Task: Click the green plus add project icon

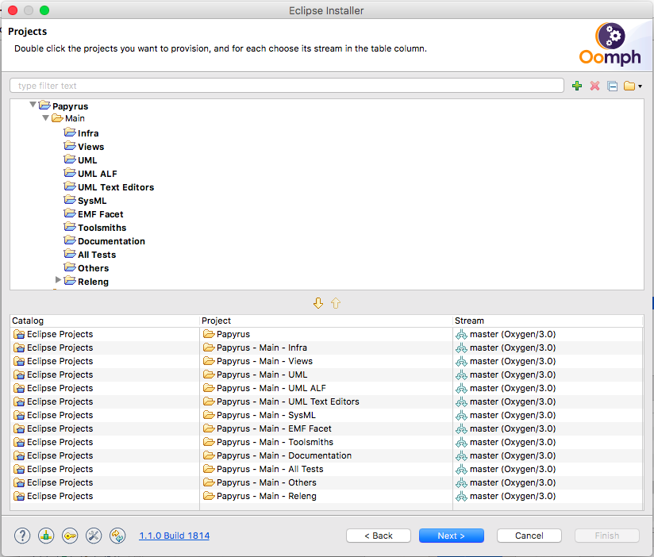Action: pos(577,86)
